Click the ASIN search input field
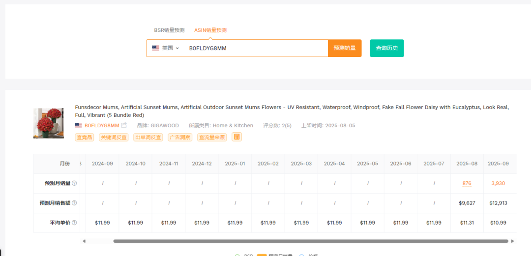531x256 pixels. point(256,48)
